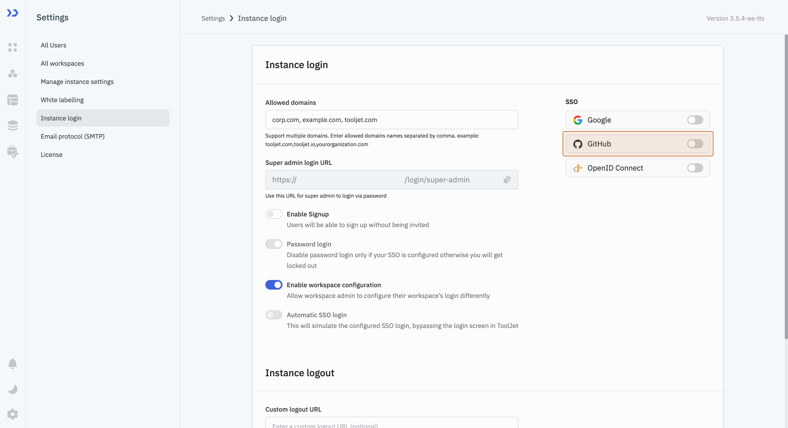Open the Apps dashboard grid icon in sidebar
The width and height of the screenshot is (788, 428).
(12, 47)
